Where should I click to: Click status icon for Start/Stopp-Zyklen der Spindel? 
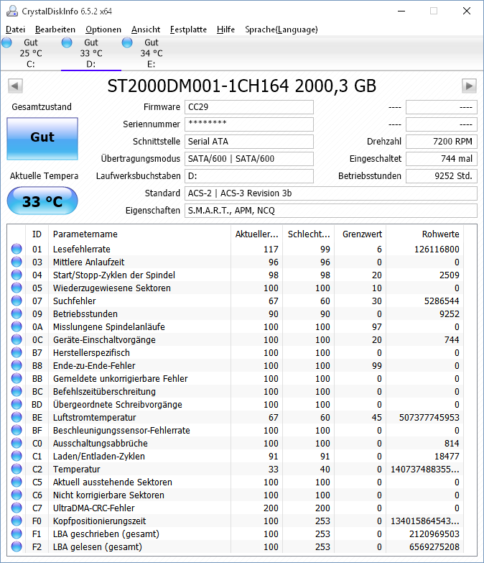pos(17,275)
